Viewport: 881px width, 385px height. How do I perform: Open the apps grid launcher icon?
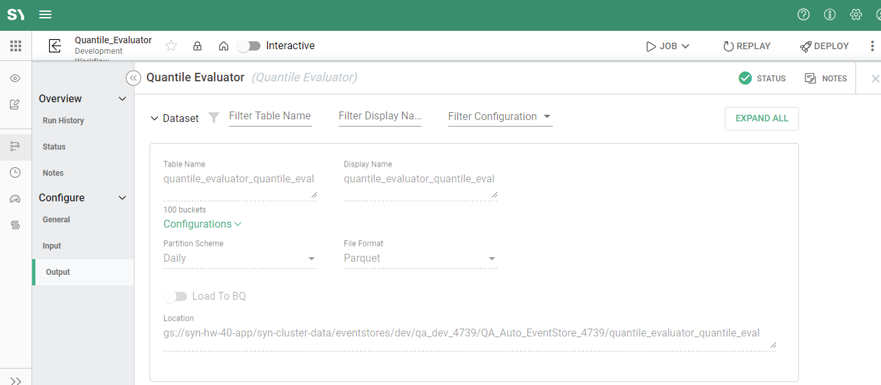click(16, 46)
